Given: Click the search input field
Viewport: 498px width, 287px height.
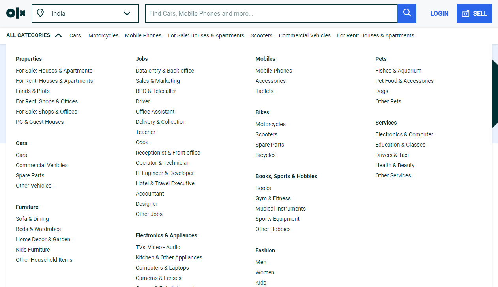Looking at the screenshot, I should 271,13.
